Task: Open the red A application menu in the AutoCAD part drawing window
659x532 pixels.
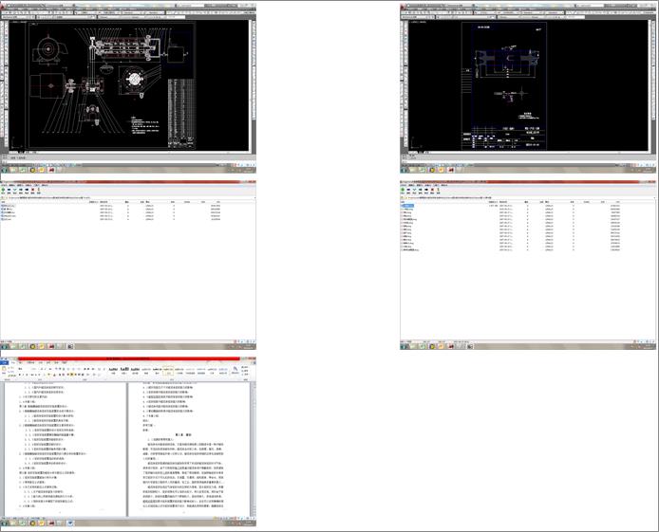Action: (403, 7)
